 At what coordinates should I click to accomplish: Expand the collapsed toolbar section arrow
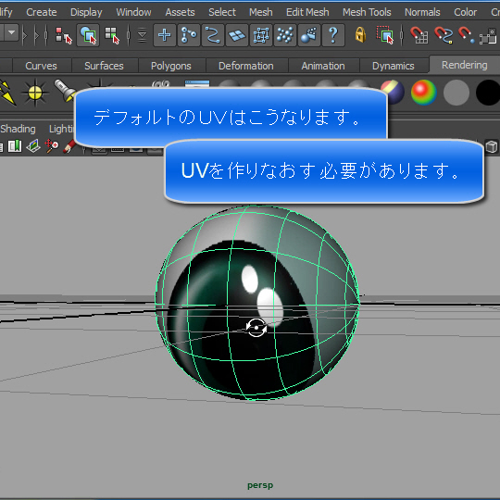[25, 35]
